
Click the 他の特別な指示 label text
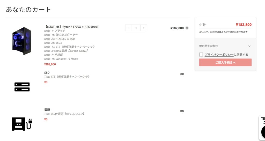pyautogui.click(x=209, y=46)
